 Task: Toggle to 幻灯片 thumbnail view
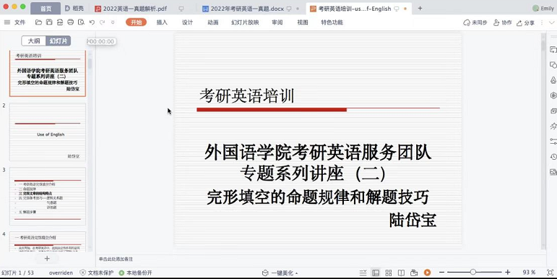[59, 41]
